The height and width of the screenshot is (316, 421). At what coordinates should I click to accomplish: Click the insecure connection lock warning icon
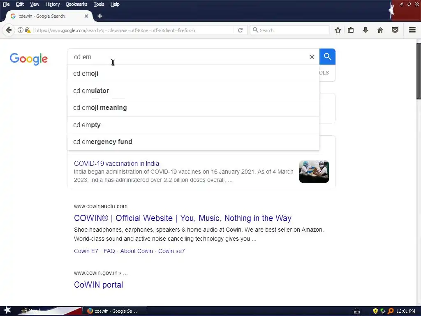coord(28,30)
